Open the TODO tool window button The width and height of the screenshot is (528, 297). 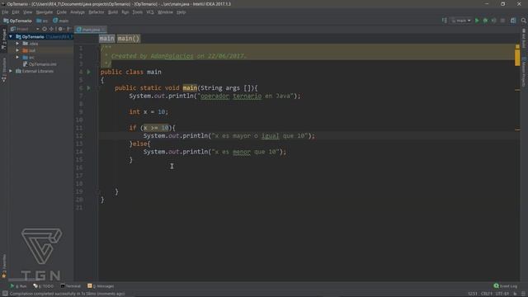(44, 286)
